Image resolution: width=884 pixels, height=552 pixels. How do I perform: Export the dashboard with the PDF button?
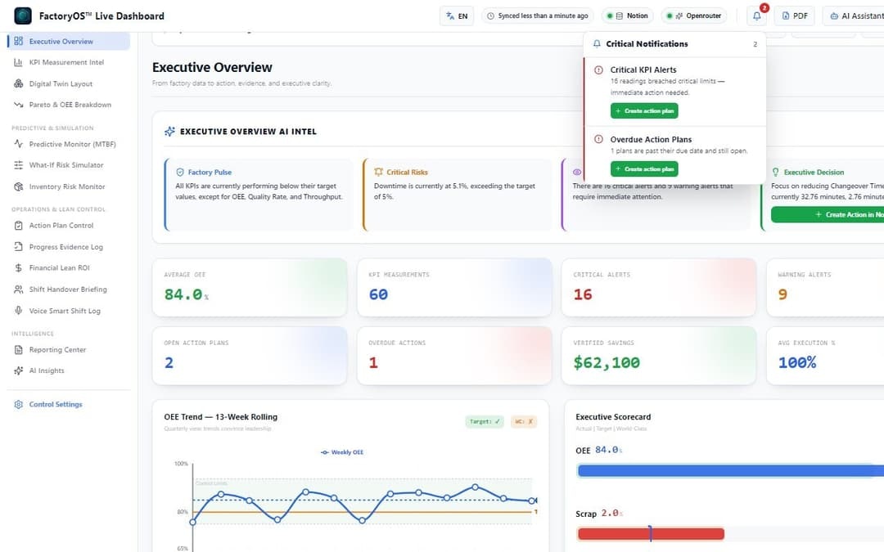click(x=794, y=16)
